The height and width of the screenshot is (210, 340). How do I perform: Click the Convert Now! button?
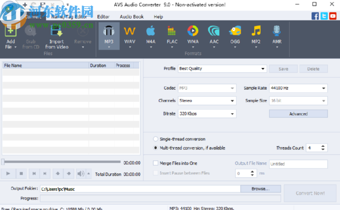pos(310,193)
